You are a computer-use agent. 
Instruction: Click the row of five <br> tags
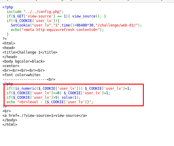(24, 70)
